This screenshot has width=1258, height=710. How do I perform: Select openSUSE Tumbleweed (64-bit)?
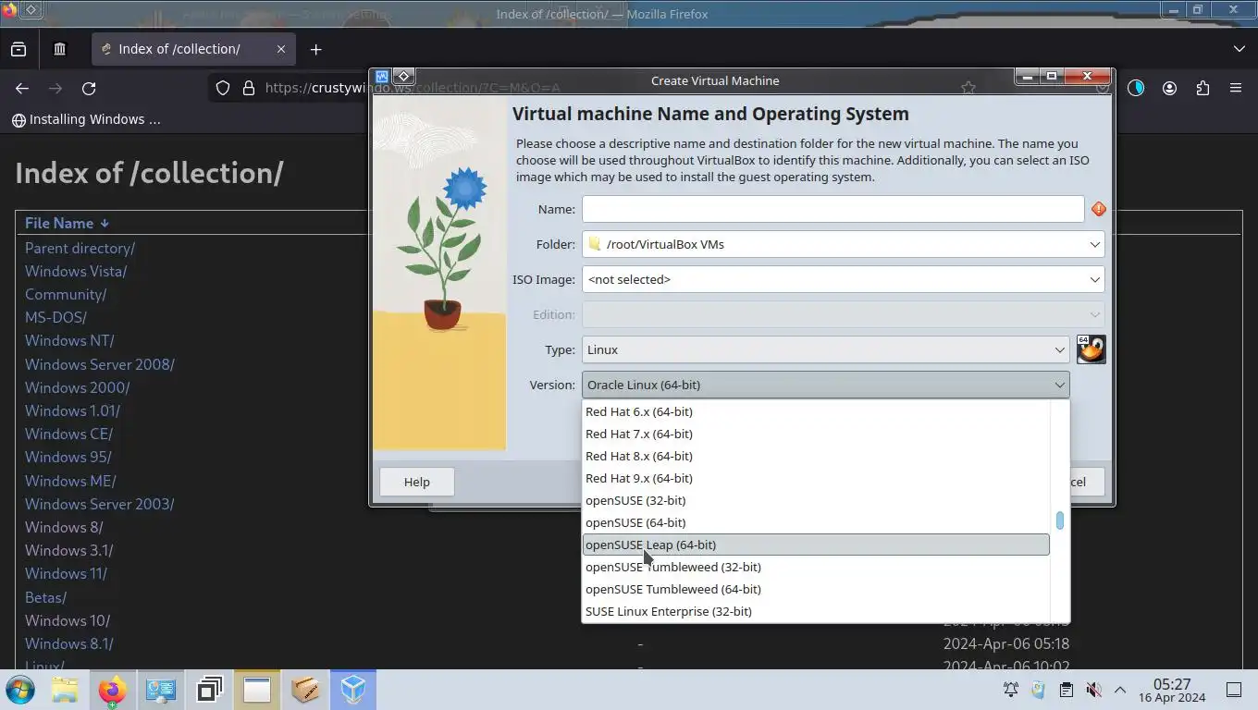[x=816, y=589]
